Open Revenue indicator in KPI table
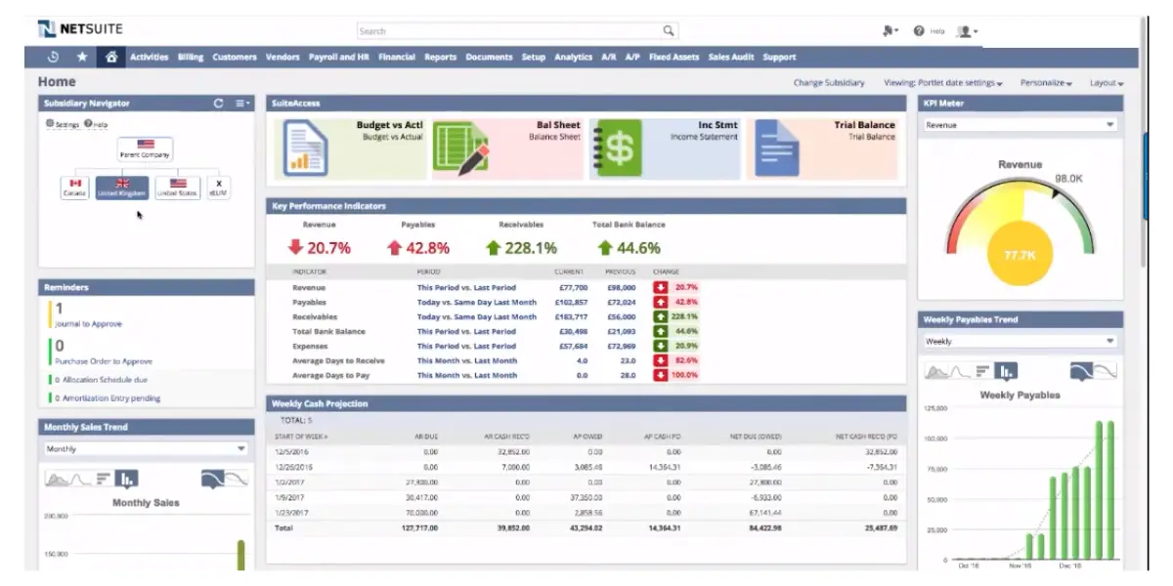 (x=309, y=288)
